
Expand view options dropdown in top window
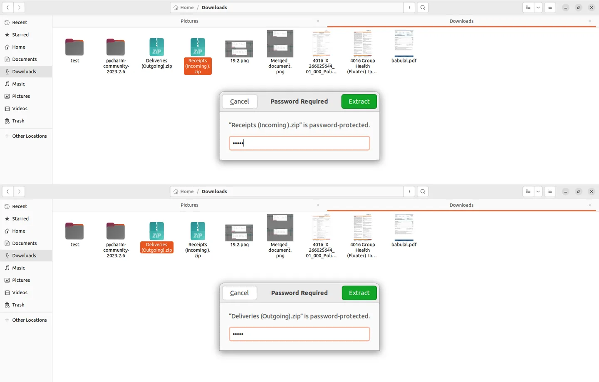pyautogui.click(x=538, y=7)
